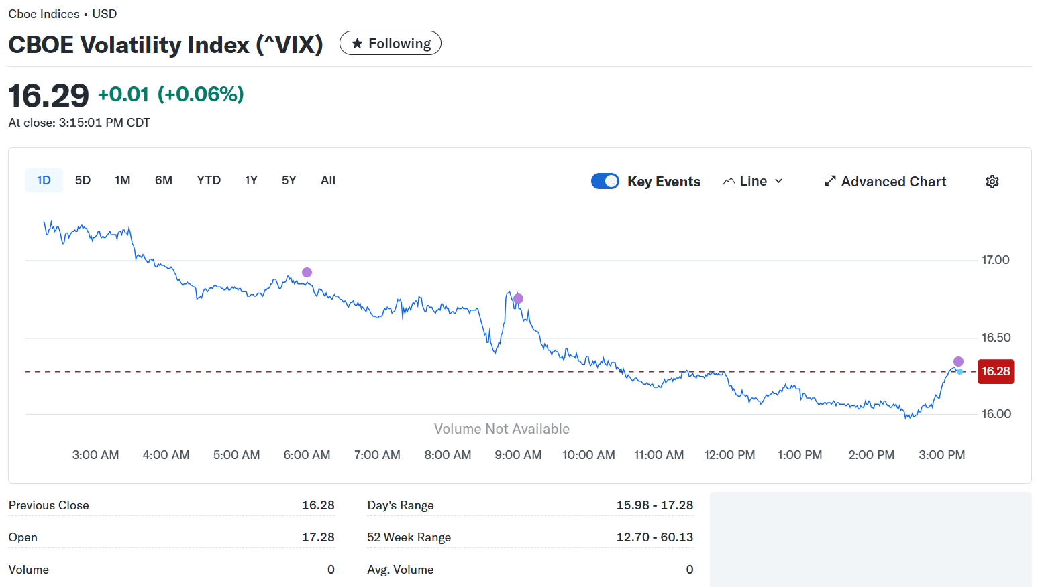
Task: Click the +0.01 (+0.06%) change value
Action: point(171,94)
